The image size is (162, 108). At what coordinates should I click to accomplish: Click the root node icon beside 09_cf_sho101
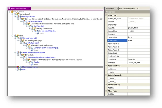coord(12,12)
